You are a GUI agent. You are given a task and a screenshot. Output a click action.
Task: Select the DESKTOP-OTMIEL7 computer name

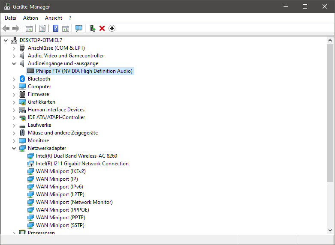[41, 40]
